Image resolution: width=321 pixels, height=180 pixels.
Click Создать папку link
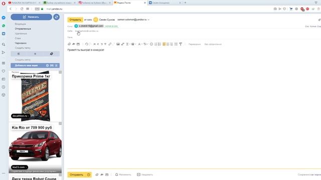pyautogui.click(x=23, y=48)
